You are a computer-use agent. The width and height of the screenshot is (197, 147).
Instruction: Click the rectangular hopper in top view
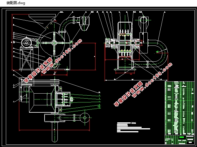42,99
